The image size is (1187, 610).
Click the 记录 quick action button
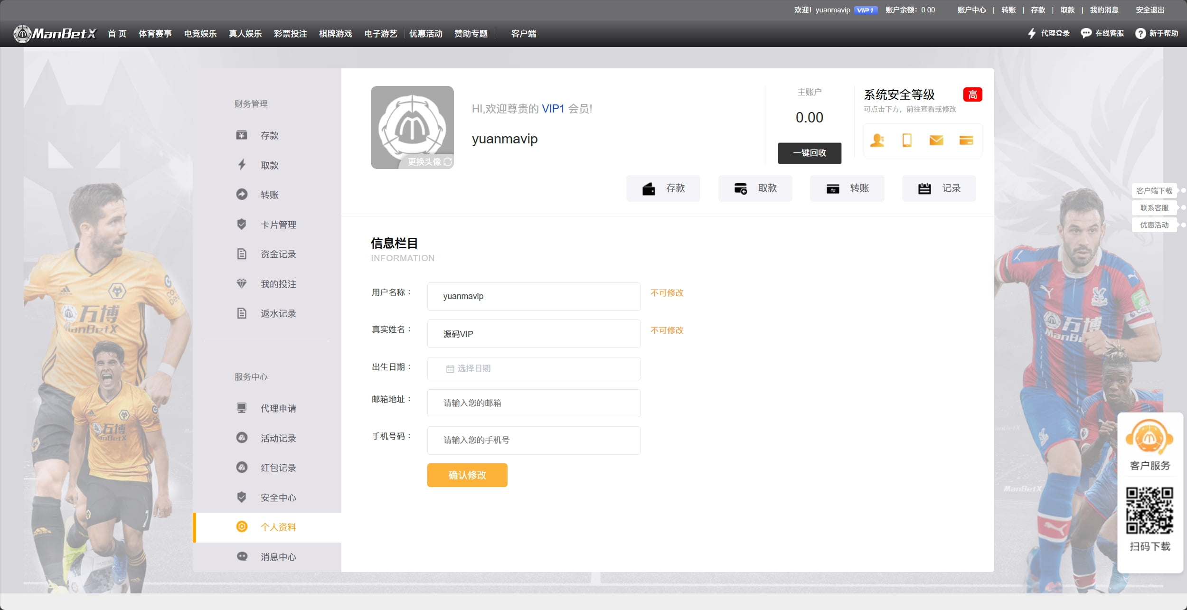point(939,188)
